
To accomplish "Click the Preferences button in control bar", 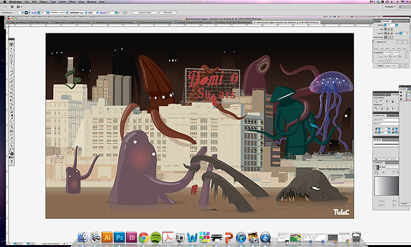I will (168, 13).
